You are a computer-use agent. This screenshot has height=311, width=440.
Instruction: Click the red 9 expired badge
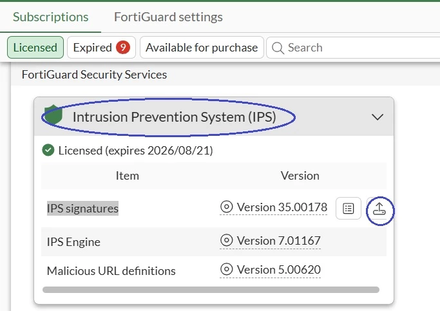pos(123,48)
